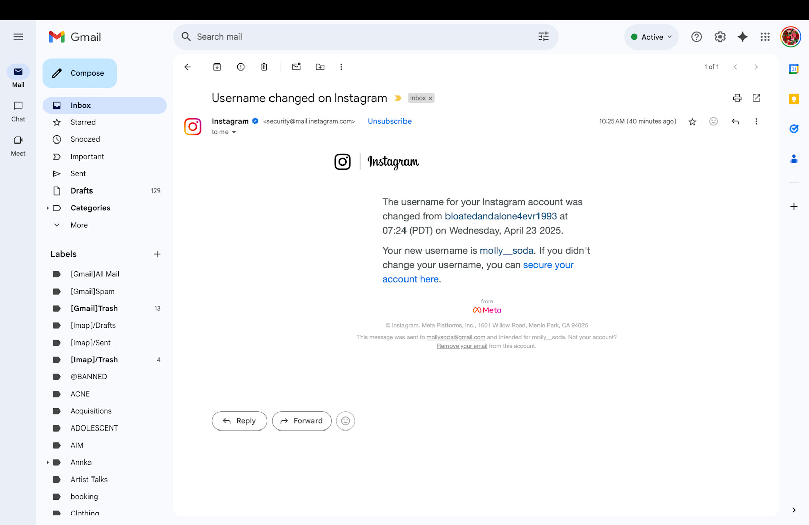Image resolution: width=809 pixels, height=525 pixels.
Task: Click the bloatedandalone4evr1993 username link
Action: [x=501, y=216]
